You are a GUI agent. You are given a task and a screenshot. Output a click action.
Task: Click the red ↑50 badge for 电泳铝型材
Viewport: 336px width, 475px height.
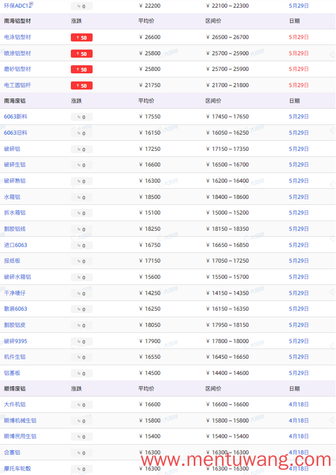pos(81,37)
